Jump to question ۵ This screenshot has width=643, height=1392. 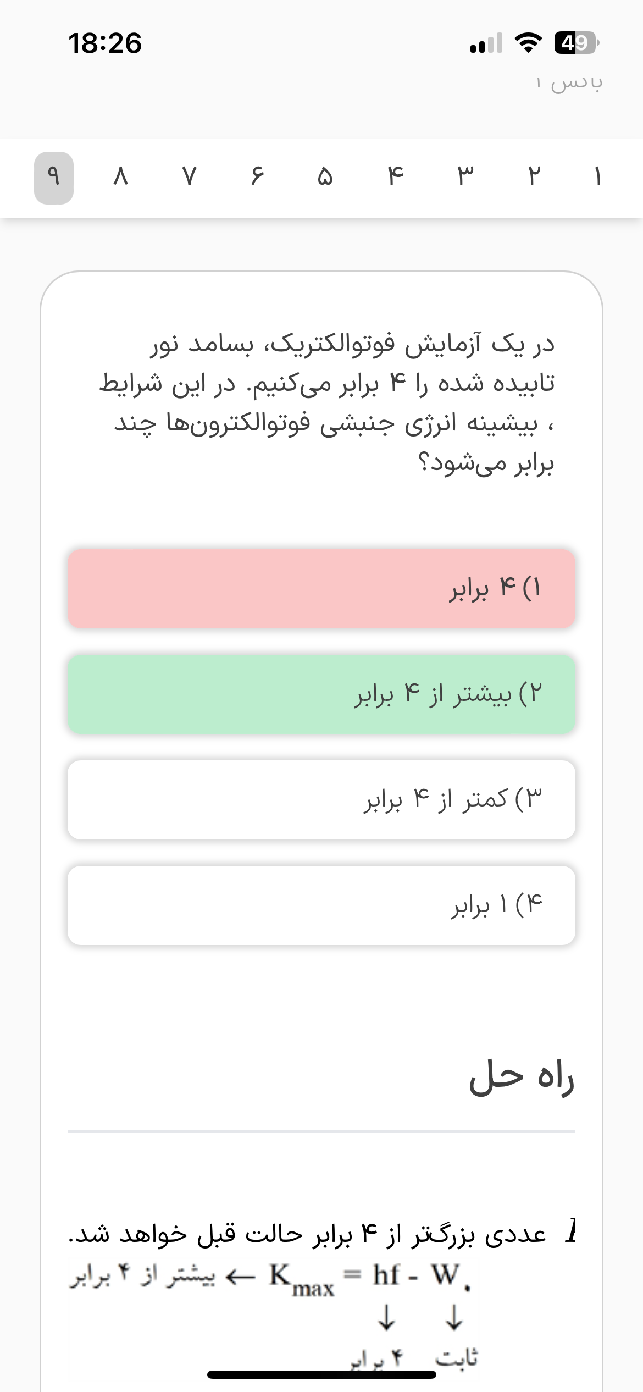[325, 177]
